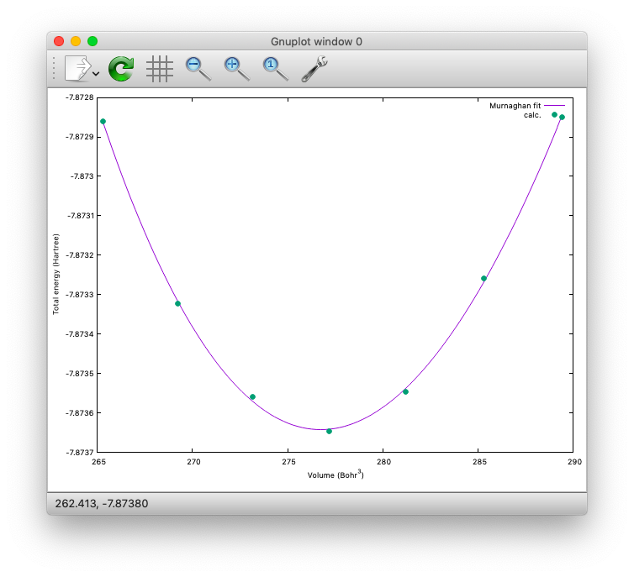This screenshot has height=577, width=634.
Task: Toggle visibility of the Murnaghan fit legend entry
Action: (x=515, y=106)
